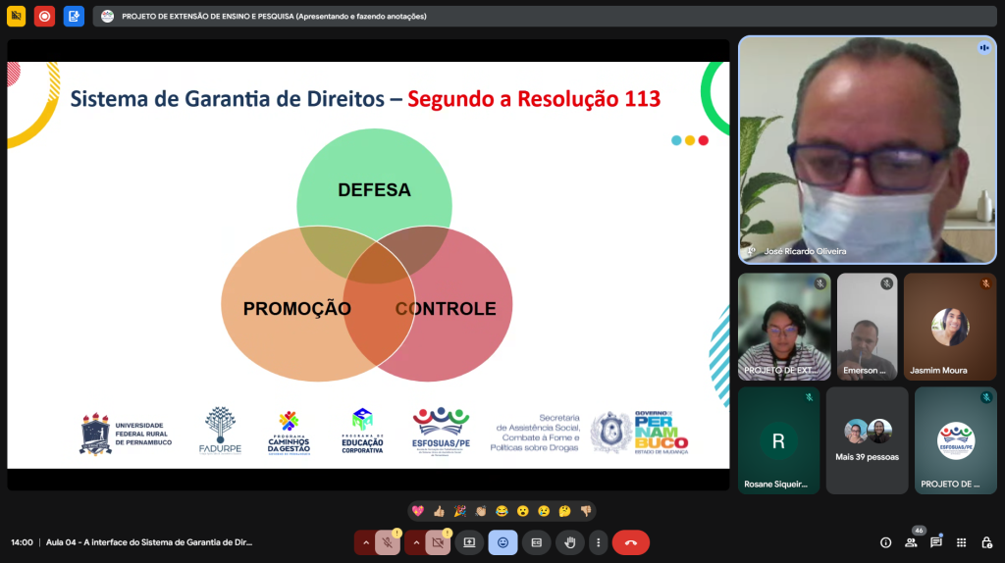Open the meeting details info icon
The image size is (1005, 563).
885,542
